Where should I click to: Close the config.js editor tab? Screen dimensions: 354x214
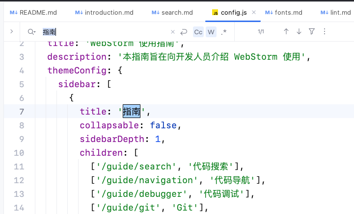click(255, 12)
